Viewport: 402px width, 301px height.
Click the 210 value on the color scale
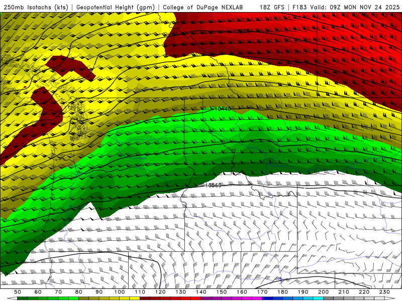click(344, 292)
